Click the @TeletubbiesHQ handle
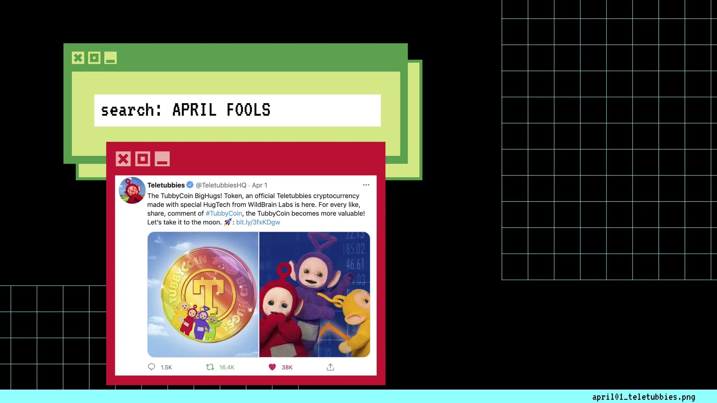The height and width of the screenshot is (403, 717). (221, 185)
